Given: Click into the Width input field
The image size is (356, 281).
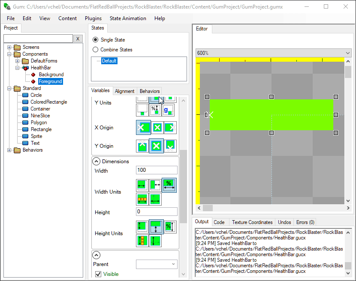Looking at the screenshot, I should pos(157,170).
